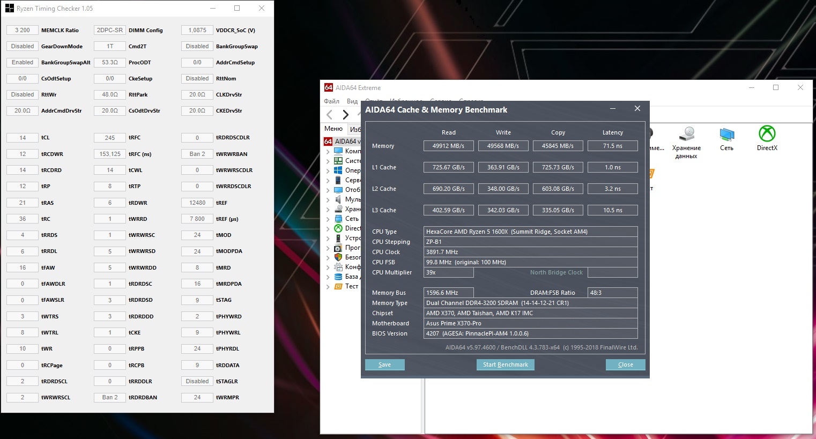Expand the Отображение tree node
Image resolution: width=816 pixels, height=439 pixels.
pos(328,190)
